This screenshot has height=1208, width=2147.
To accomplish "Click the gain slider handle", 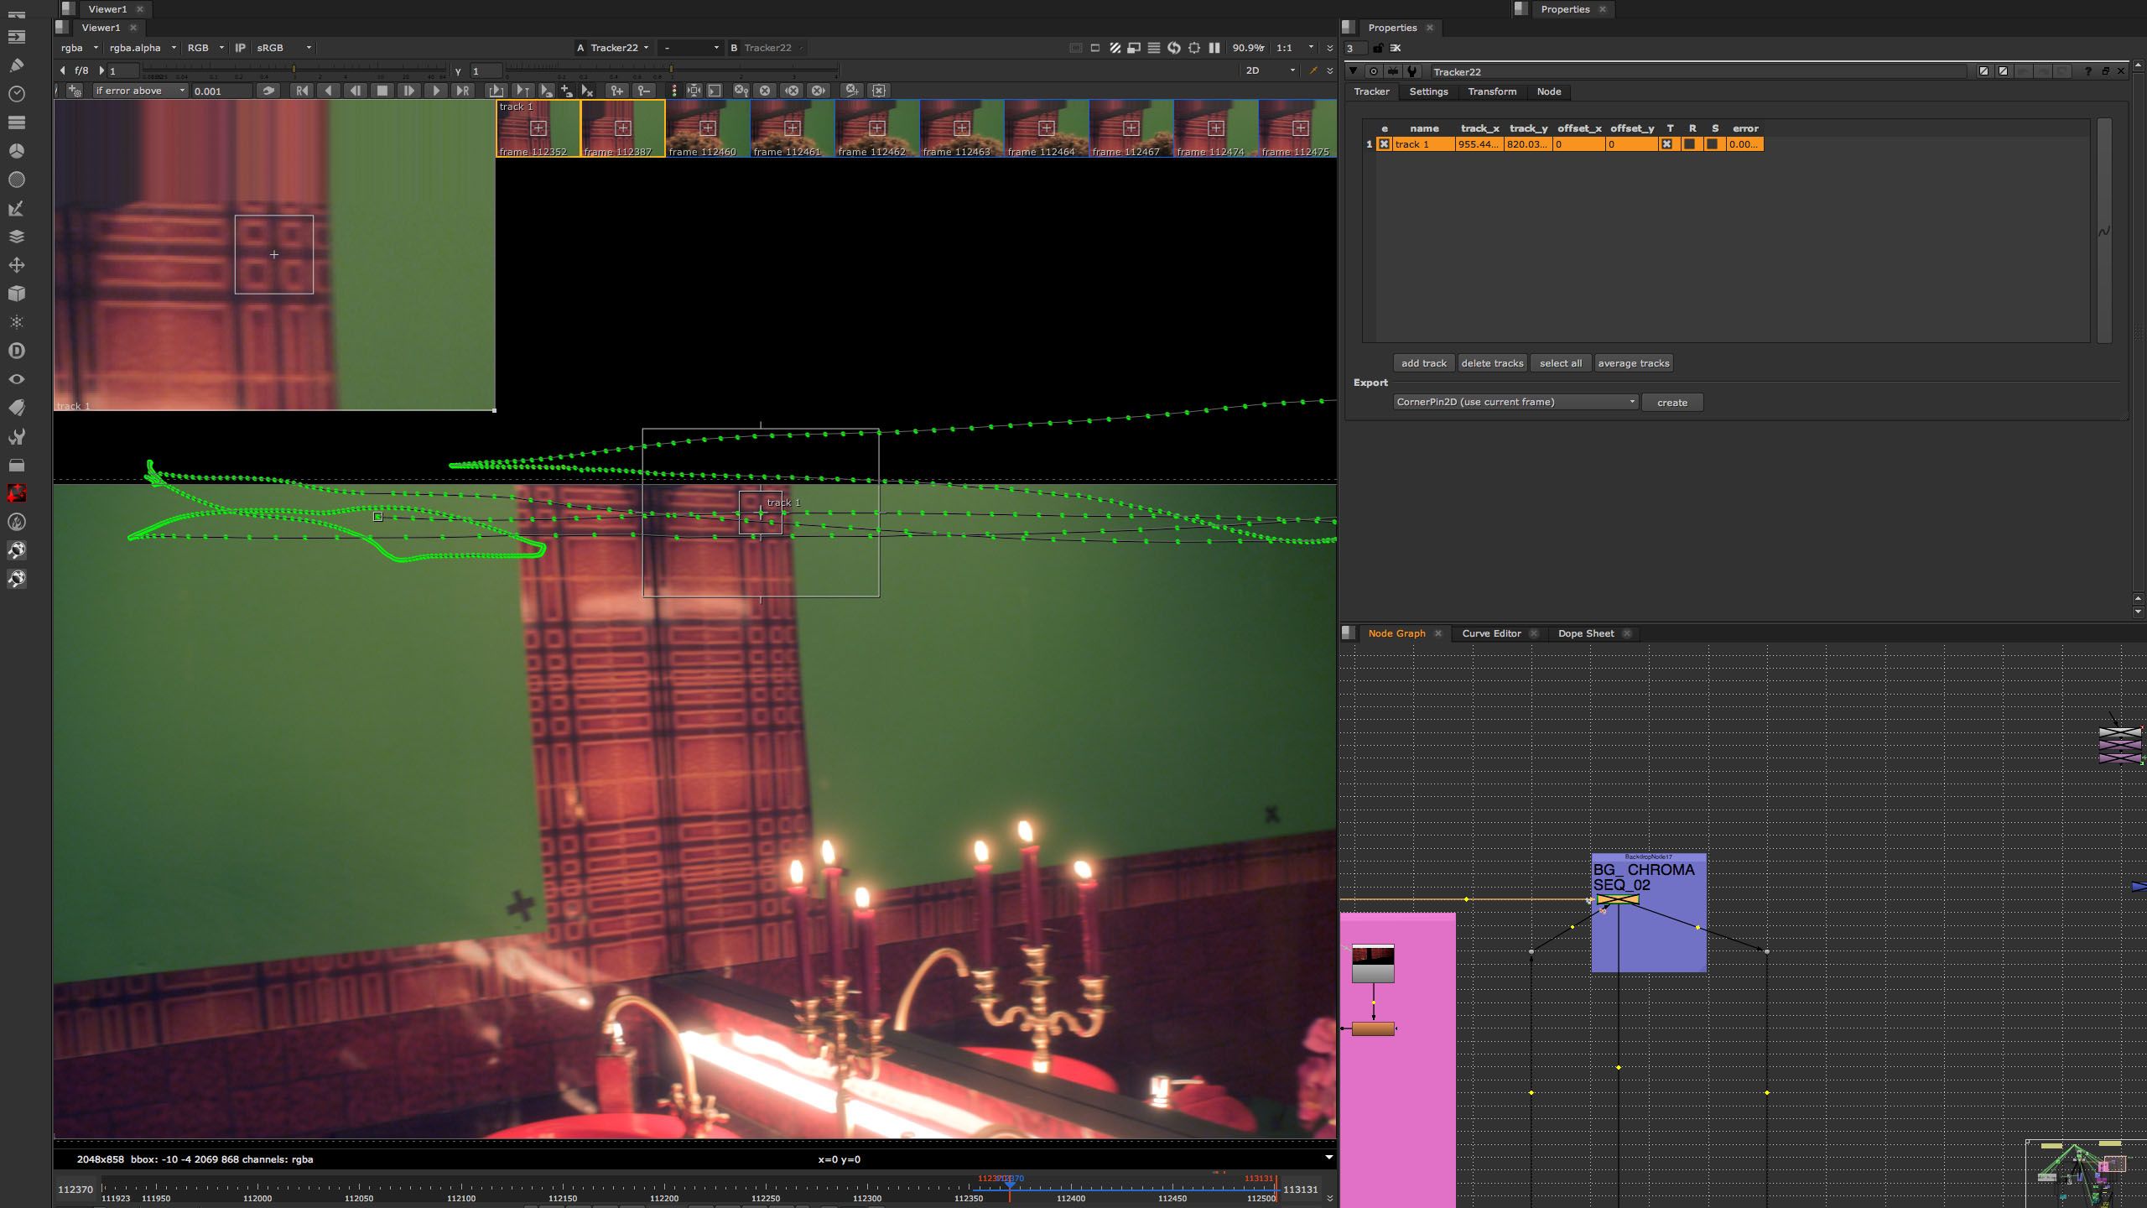I will coord(294,70).
